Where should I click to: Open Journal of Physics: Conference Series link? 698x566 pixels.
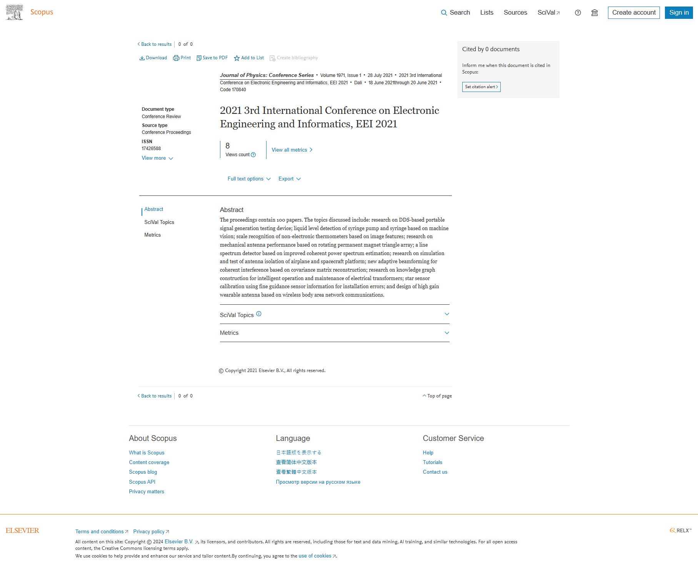[x=267, y=75]
